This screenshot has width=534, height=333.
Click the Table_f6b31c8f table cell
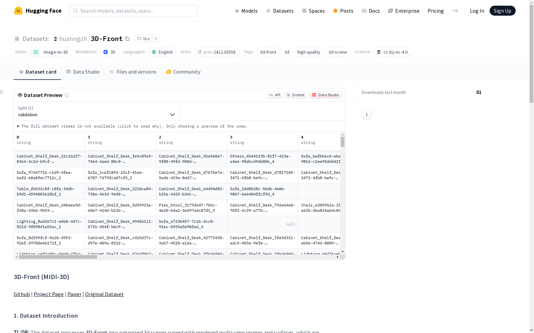tap(49, 191)
